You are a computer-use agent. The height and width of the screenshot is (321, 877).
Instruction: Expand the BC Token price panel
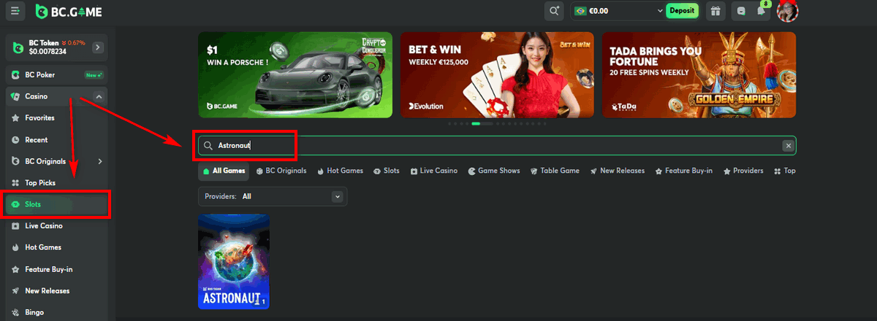click(x=98, y=47)
